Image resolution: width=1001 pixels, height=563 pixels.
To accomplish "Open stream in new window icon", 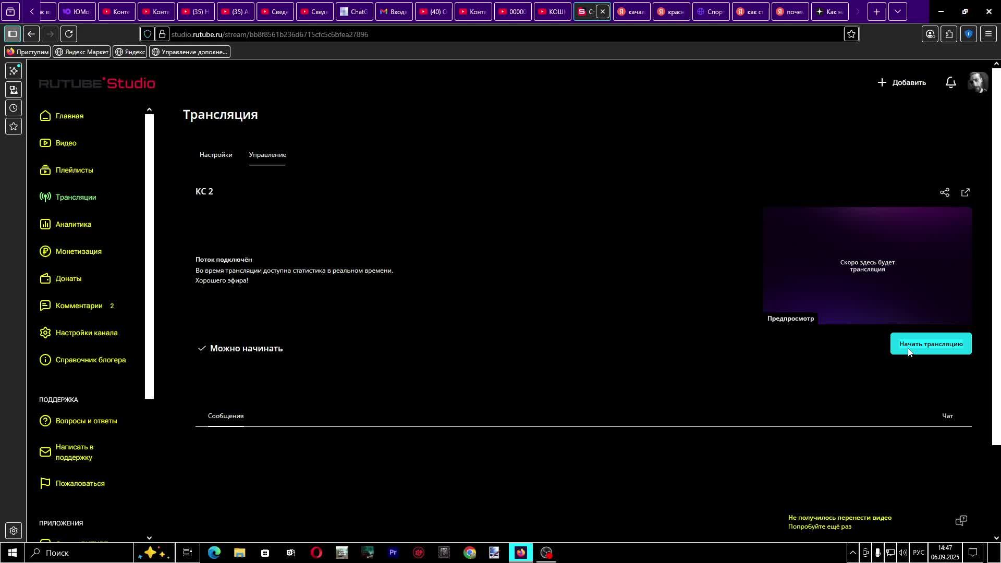I will pos(965,192).
